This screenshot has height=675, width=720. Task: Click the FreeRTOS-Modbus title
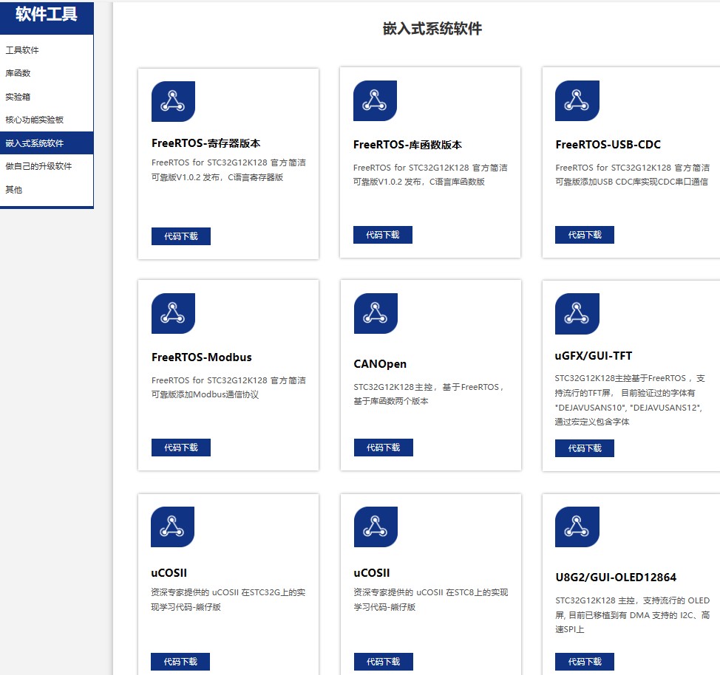(202, 357)
